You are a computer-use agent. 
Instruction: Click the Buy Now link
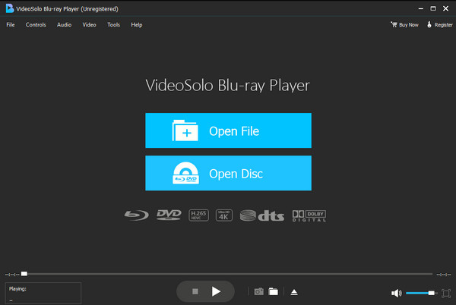click(404, 25)
